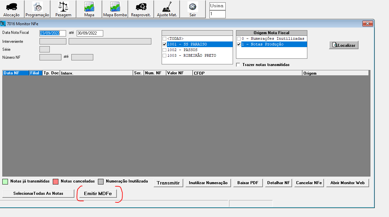The image size is (389, 217).
Task: Click the Interveniente name field
Action: click(x=110, y=41)
